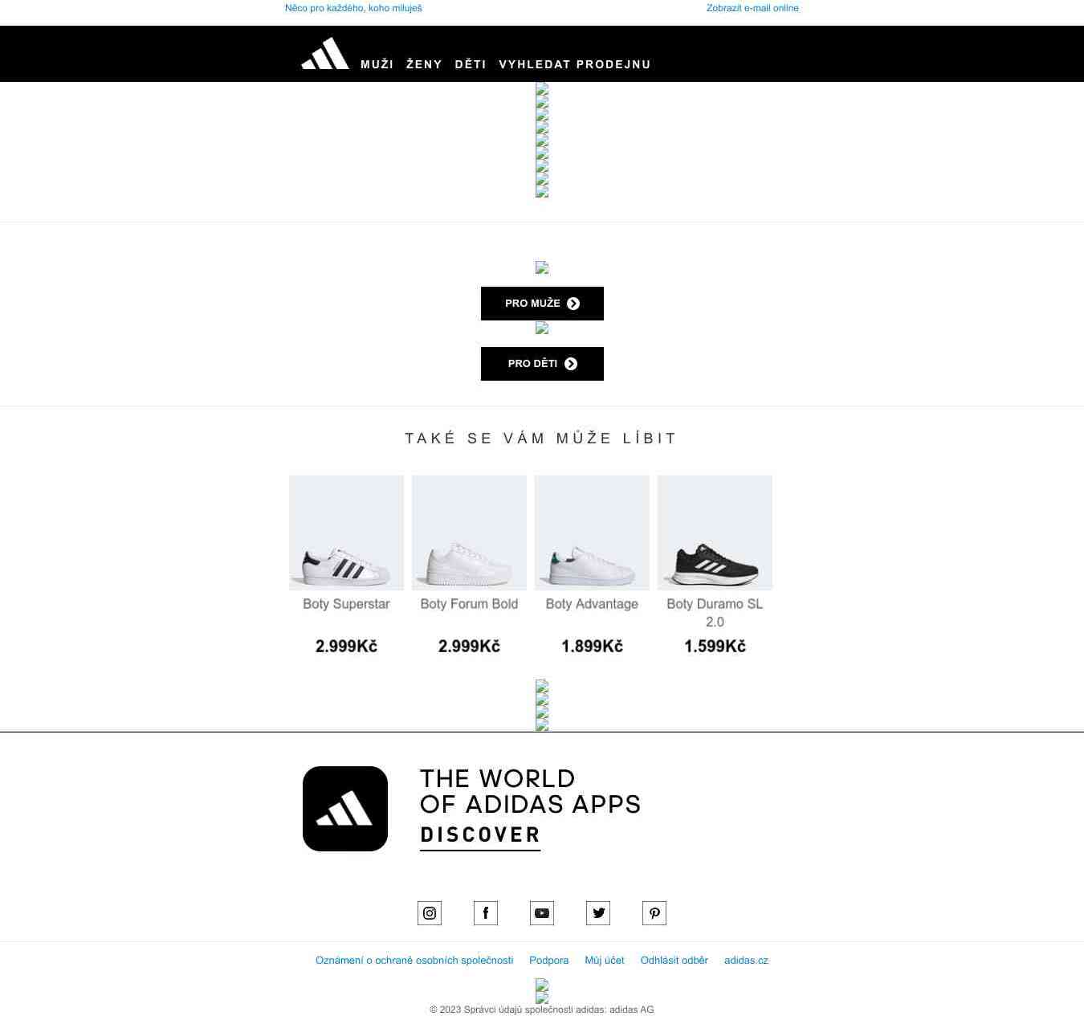Open MUŽI menu item
Viewport: 1084px width, 1016px height.
(377, 64)
